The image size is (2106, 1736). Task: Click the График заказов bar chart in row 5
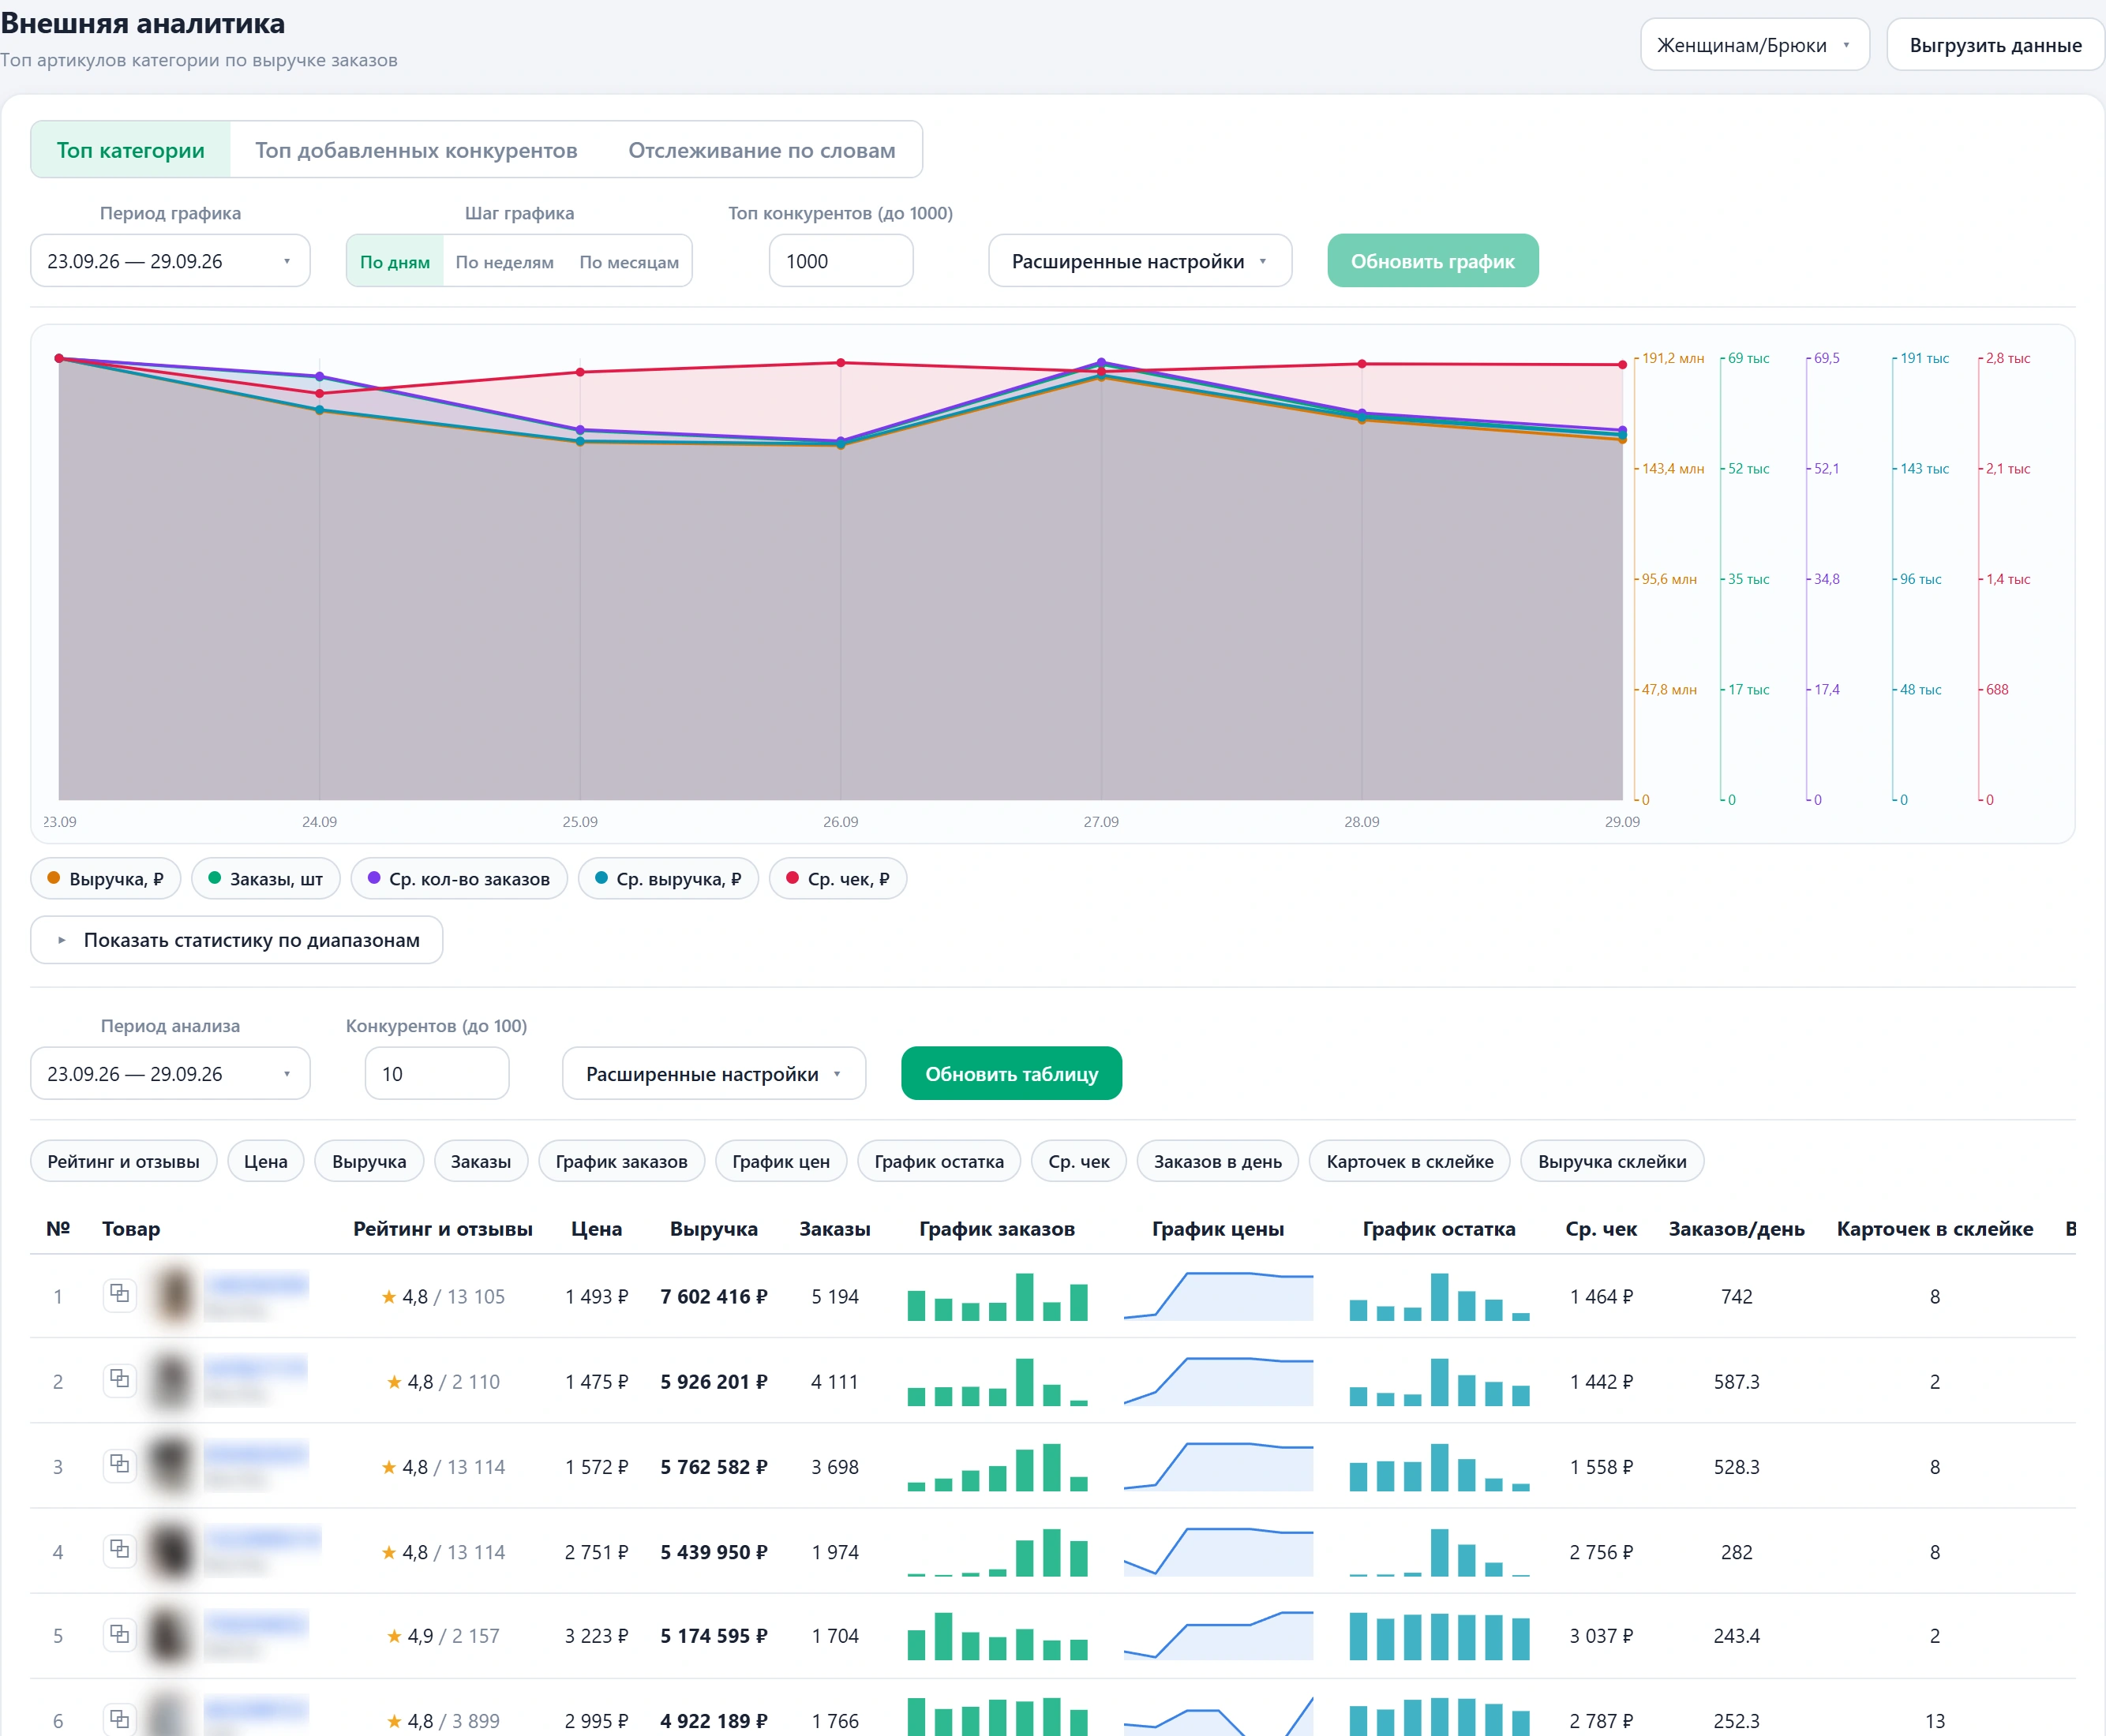996,1635
